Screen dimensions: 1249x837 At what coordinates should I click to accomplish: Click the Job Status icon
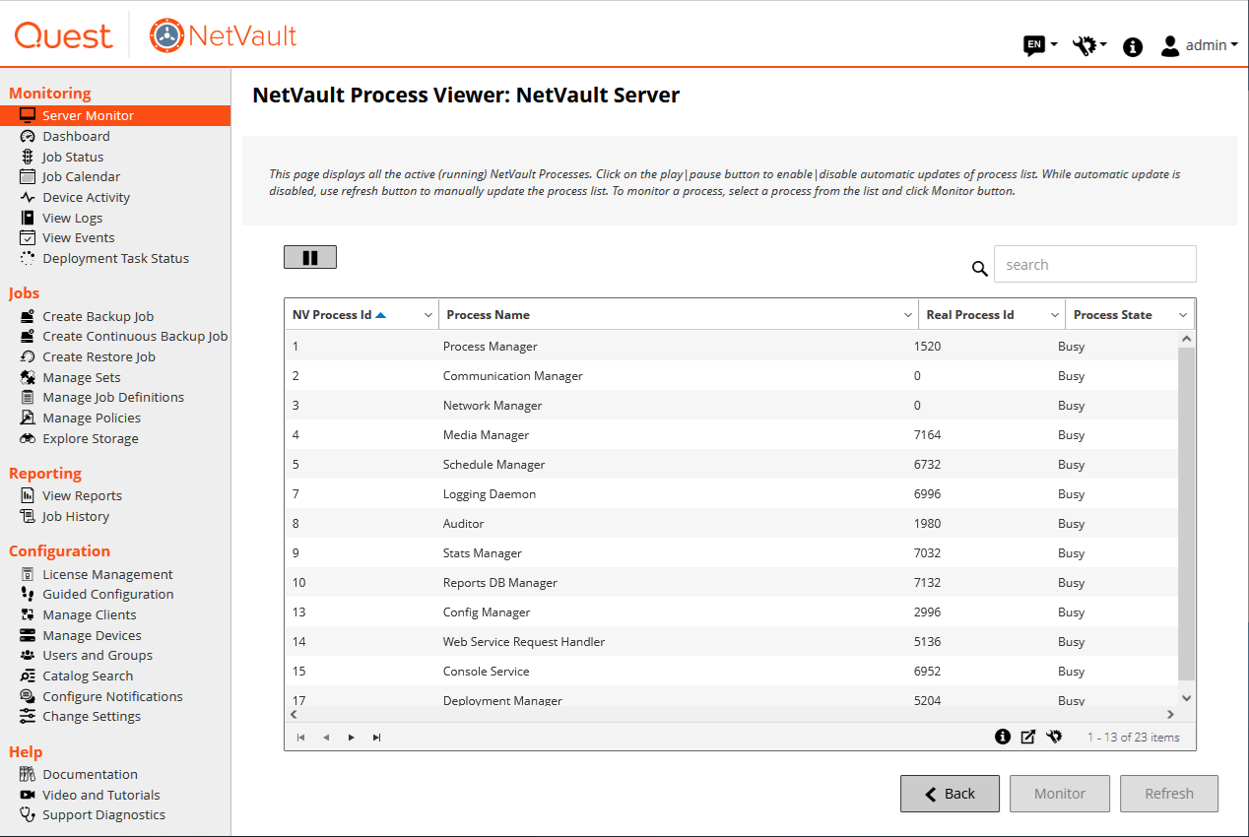tap(28, 157)
